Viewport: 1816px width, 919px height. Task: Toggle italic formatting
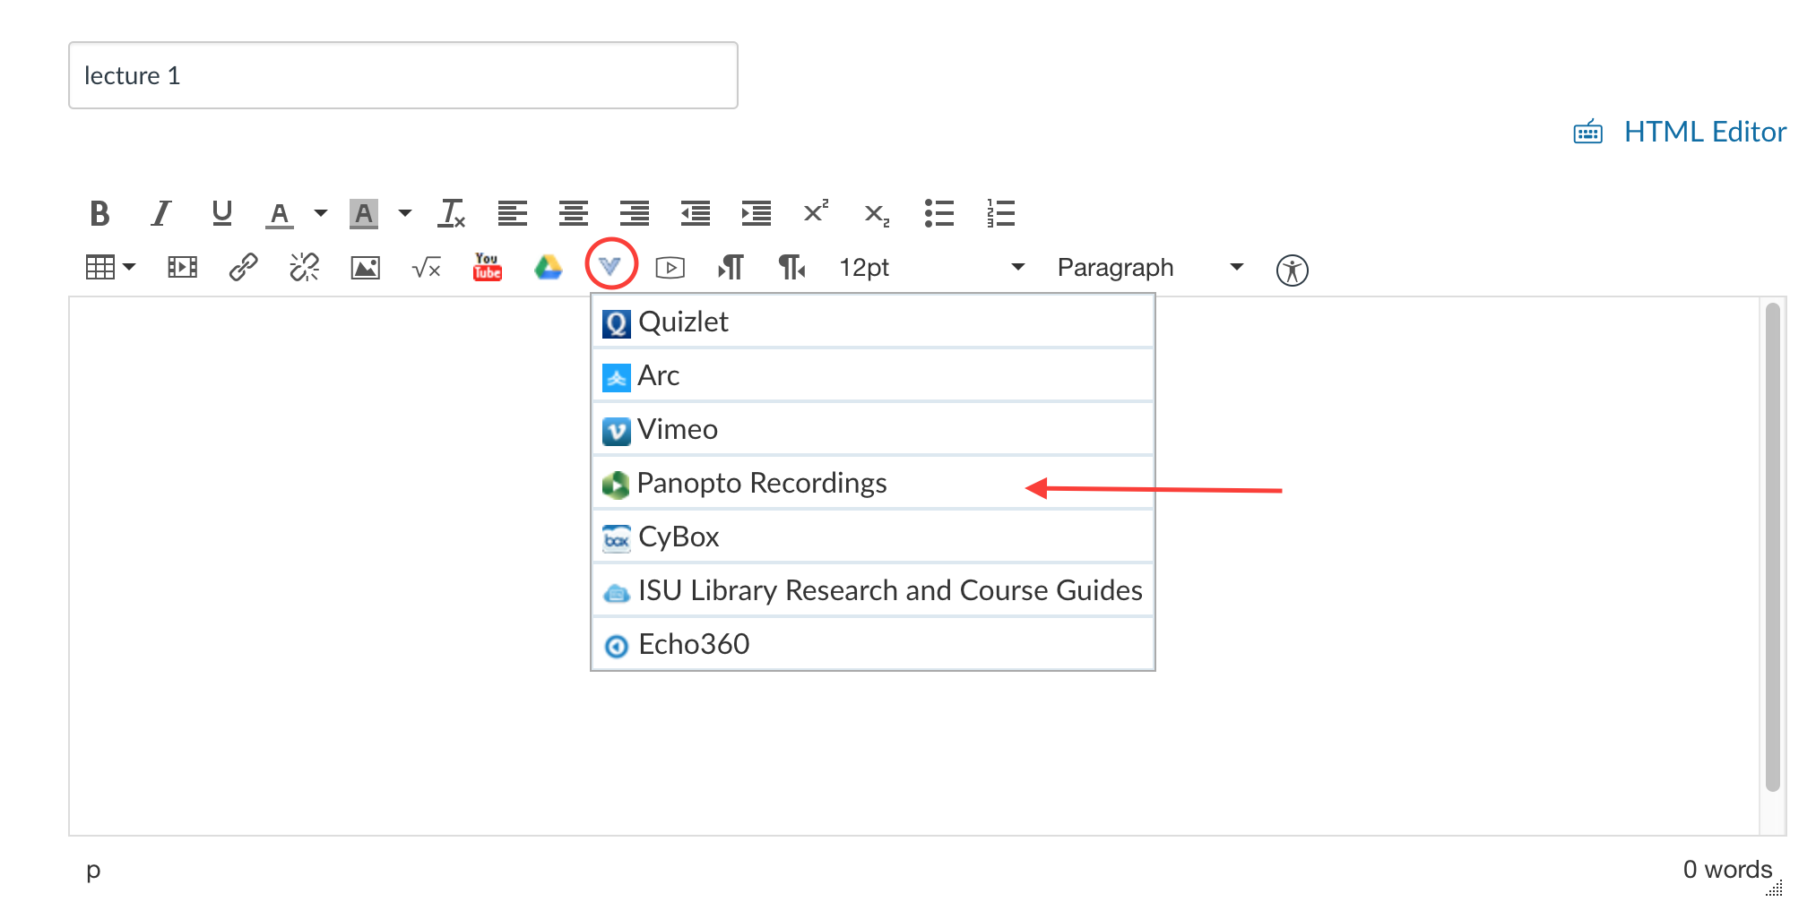[x=160, y=213]
